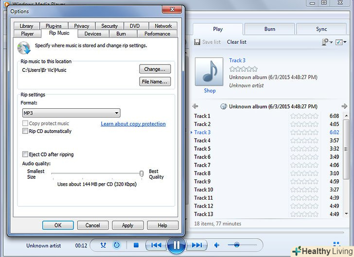
Task: Toggle Copy protect music checkbox
Action: [x=25, y=123]
